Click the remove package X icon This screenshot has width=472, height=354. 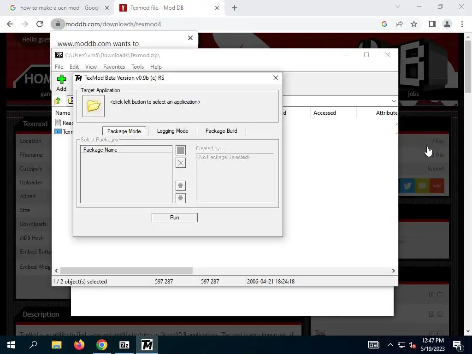coord(181,163)
